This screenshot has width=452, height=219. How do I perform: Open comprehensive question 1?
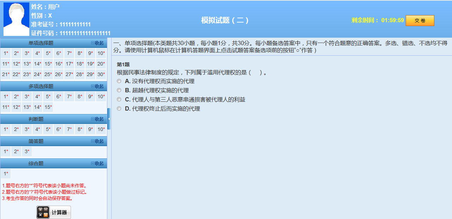point(5,173)
